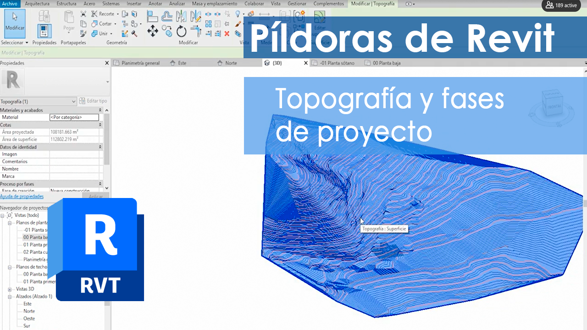Select the Modificar arrow tool
The image size is (587, 330).
(15, 23)
